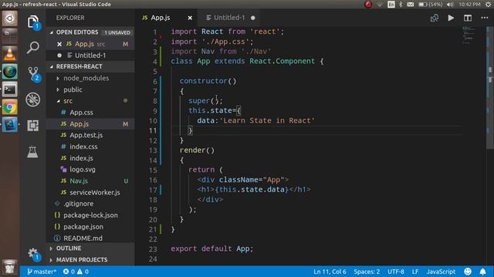494x277 pixels.
Task: Click the volume icon in system tray
Action: click(450, 5)
